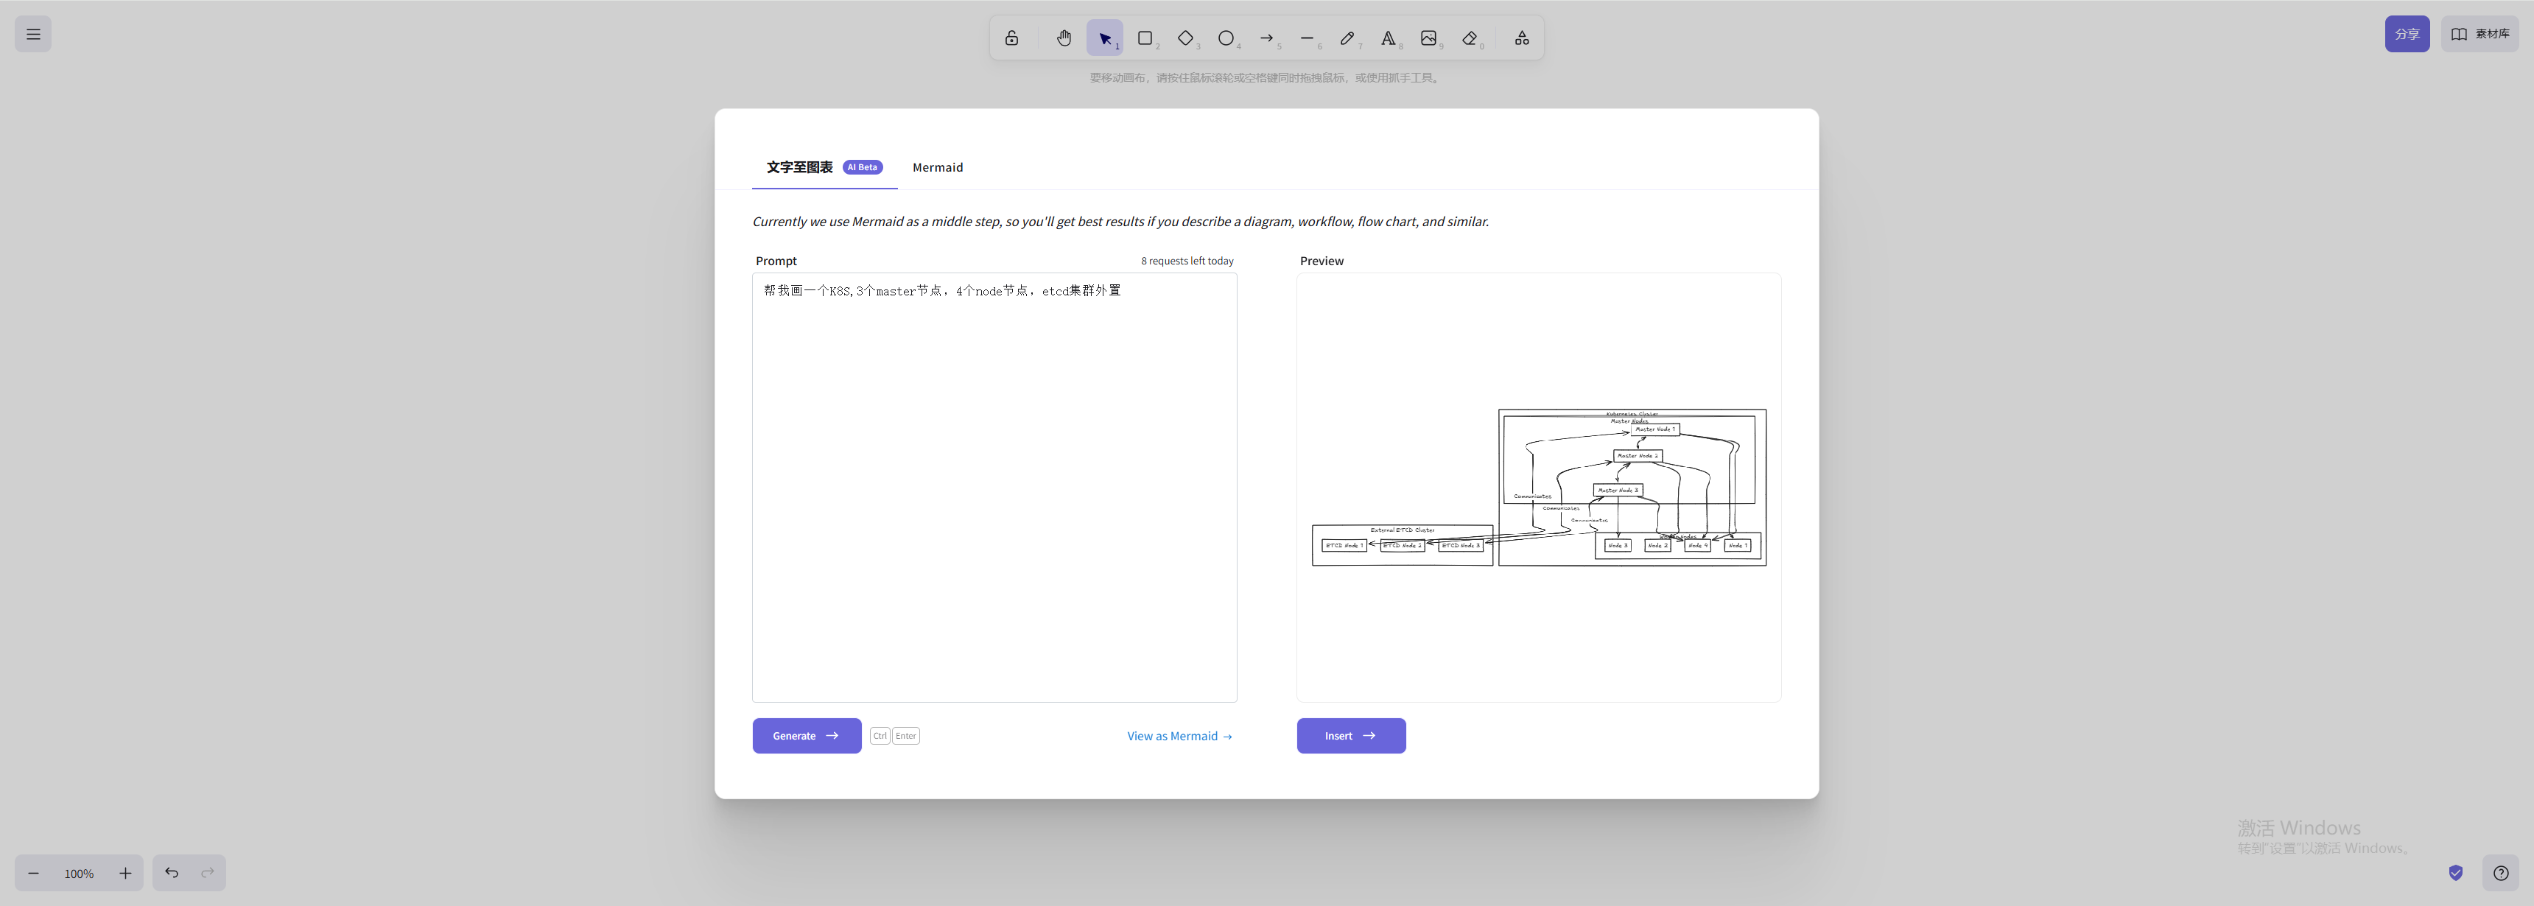
Task: Open the more shapes tools menu
Action: pos(1522,38)
